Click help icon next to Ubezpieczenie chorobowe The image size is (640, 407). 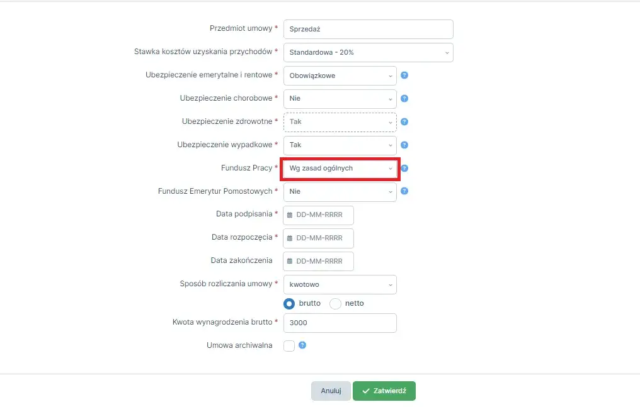coord(405,99)
